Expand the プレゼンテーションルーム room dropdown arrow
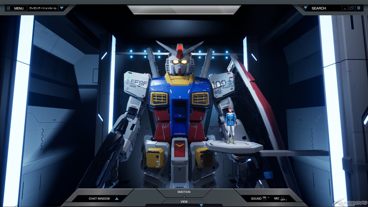 click(x=62, y=8)
